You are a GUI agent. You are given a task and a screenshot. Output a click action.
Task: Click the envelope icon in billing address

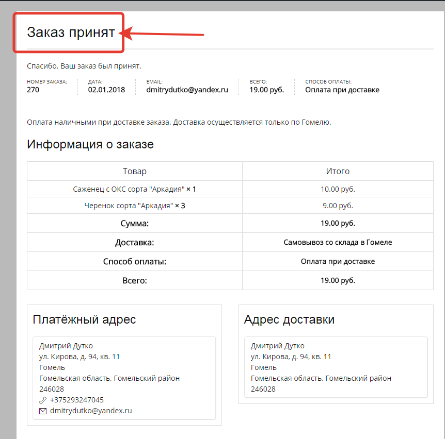tap(42, 411)
